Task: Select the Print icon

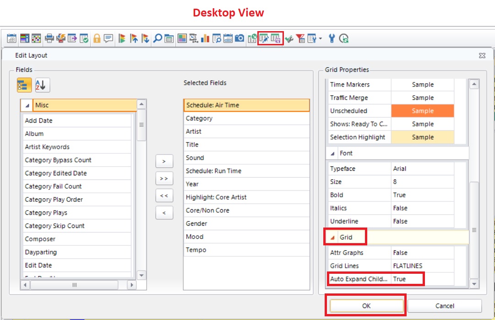Action: [x=49, y=39]
